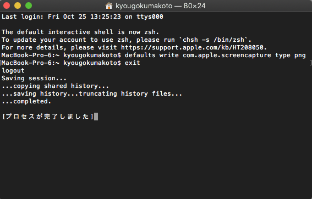Click the defaults write com.apple.screencapture command
This screenshot has height=199, width=312.
(215, 55)
